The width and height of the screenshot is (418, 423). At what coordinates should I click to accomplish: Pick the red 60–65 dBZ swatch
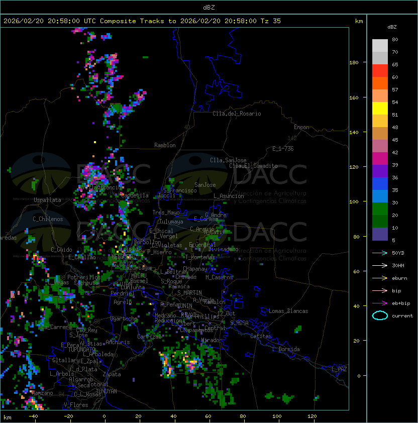(x=380, y=71)
